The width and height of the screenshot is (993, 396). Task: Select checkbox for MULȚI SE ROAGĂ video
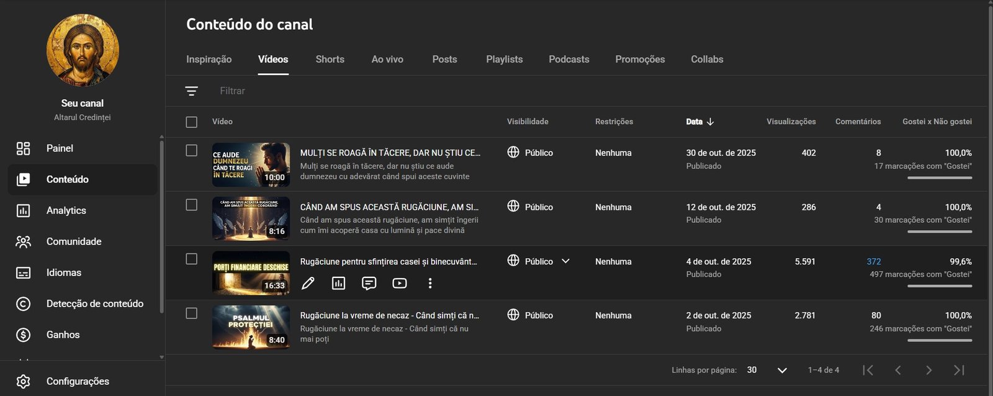(192, 151)
